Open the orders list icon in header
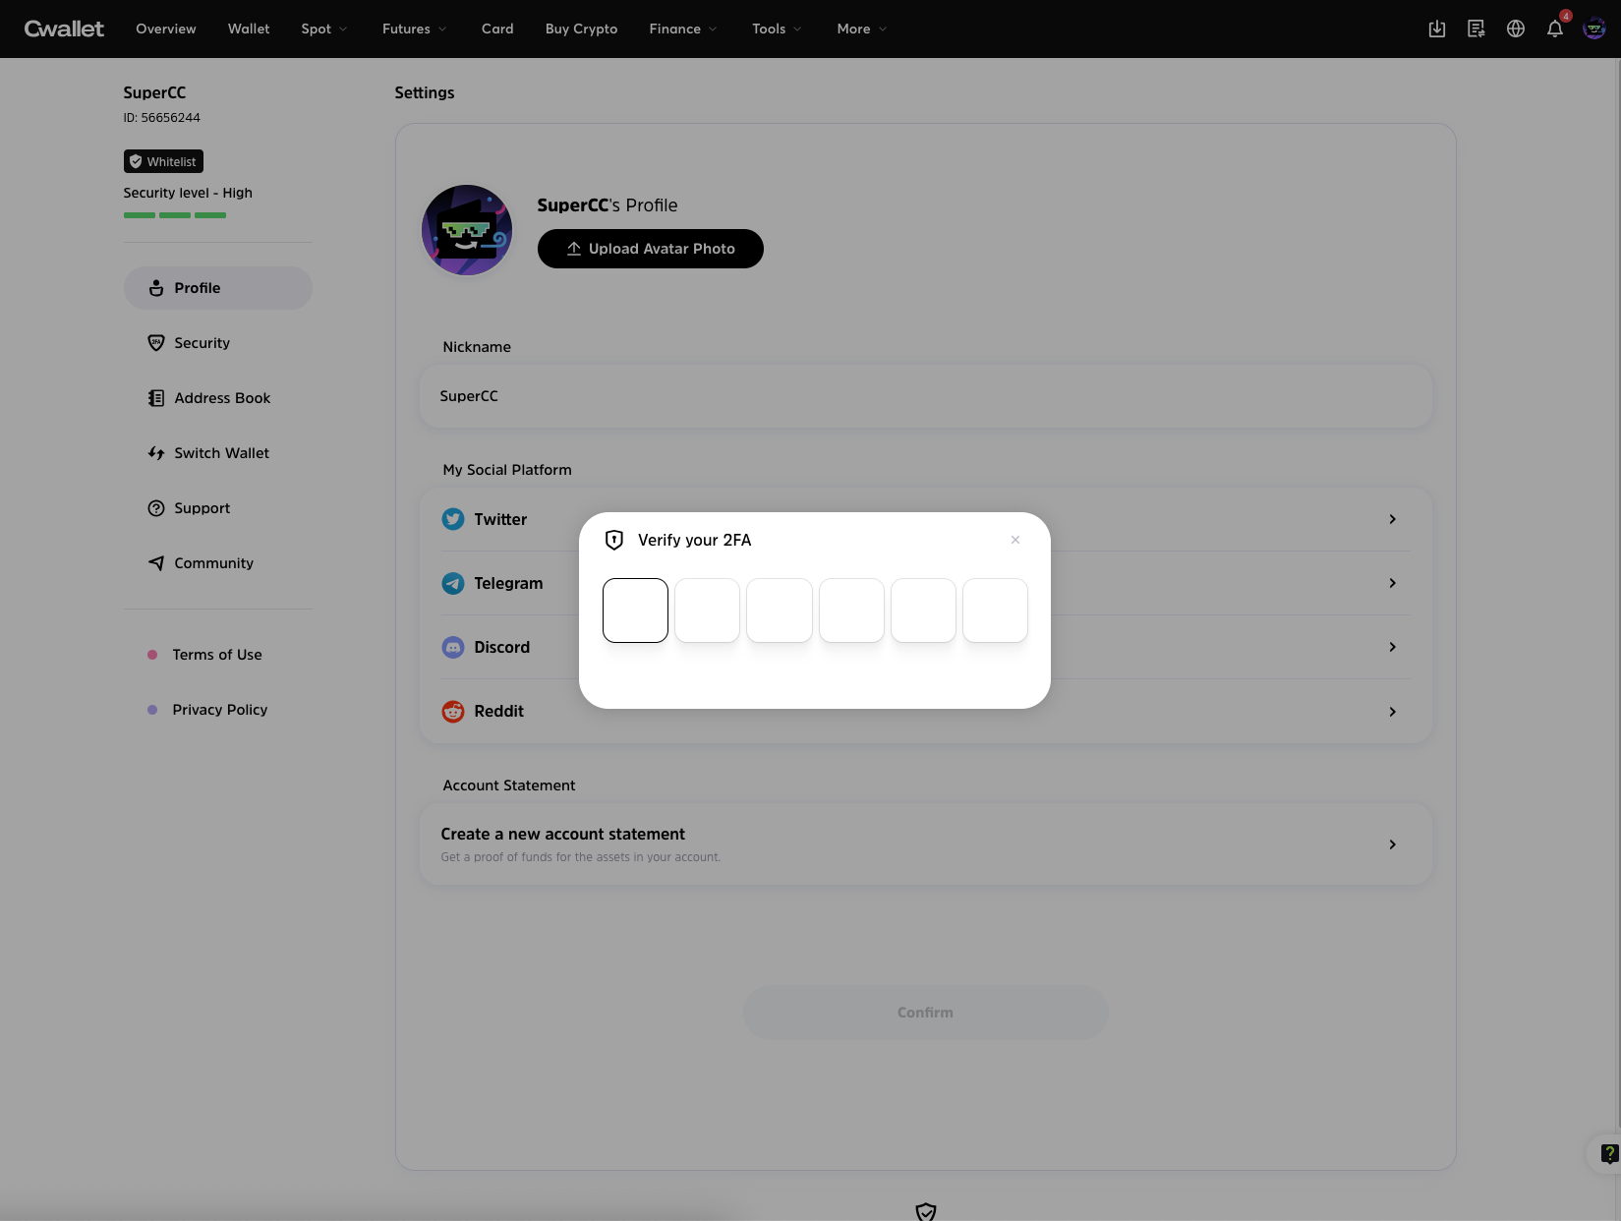1621x1221 pixels. [x=1476, y=29]
